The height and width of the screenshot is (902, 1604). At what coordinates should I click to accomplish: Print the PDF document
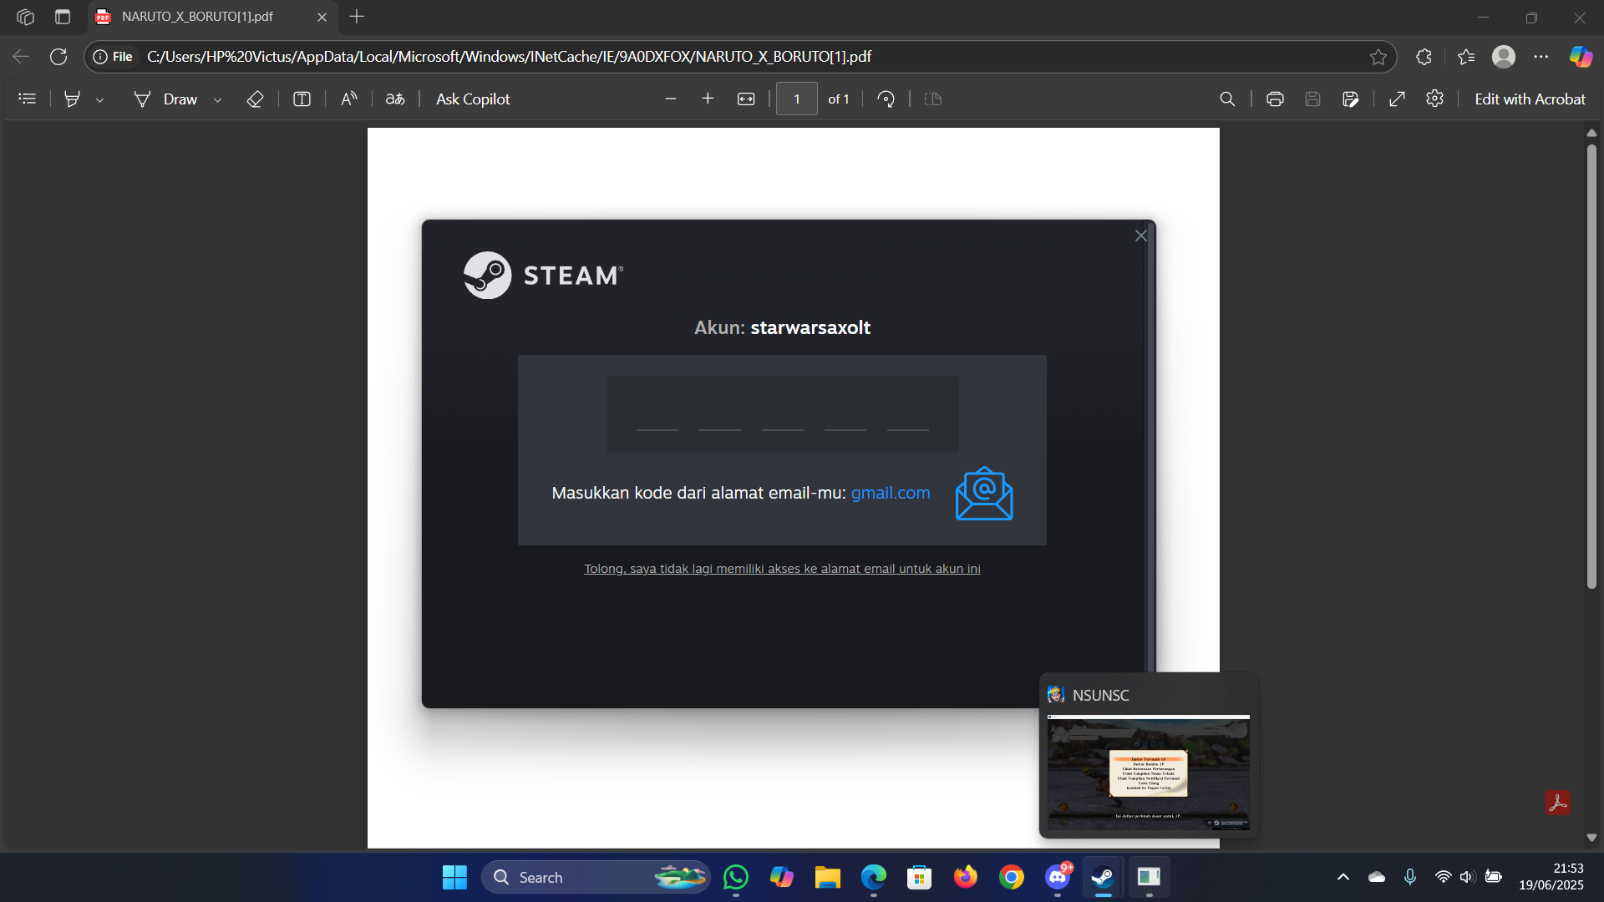click(x=1275, y=99)
